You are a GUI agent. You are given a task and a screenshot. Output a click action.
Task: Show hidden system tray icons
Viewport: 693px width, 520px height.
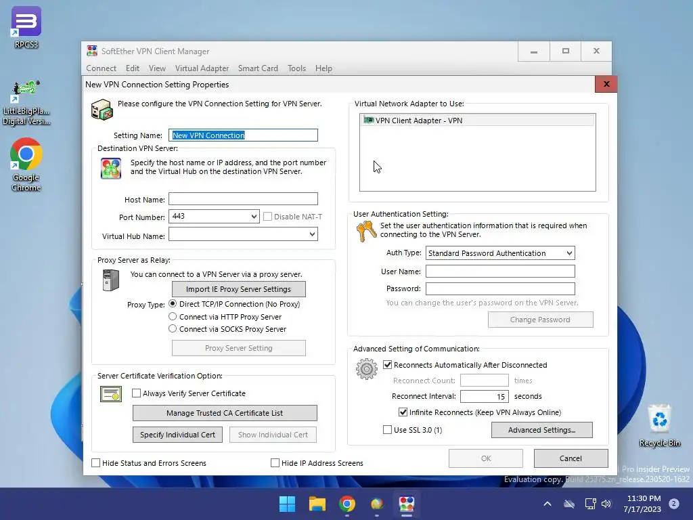[547, 504]
